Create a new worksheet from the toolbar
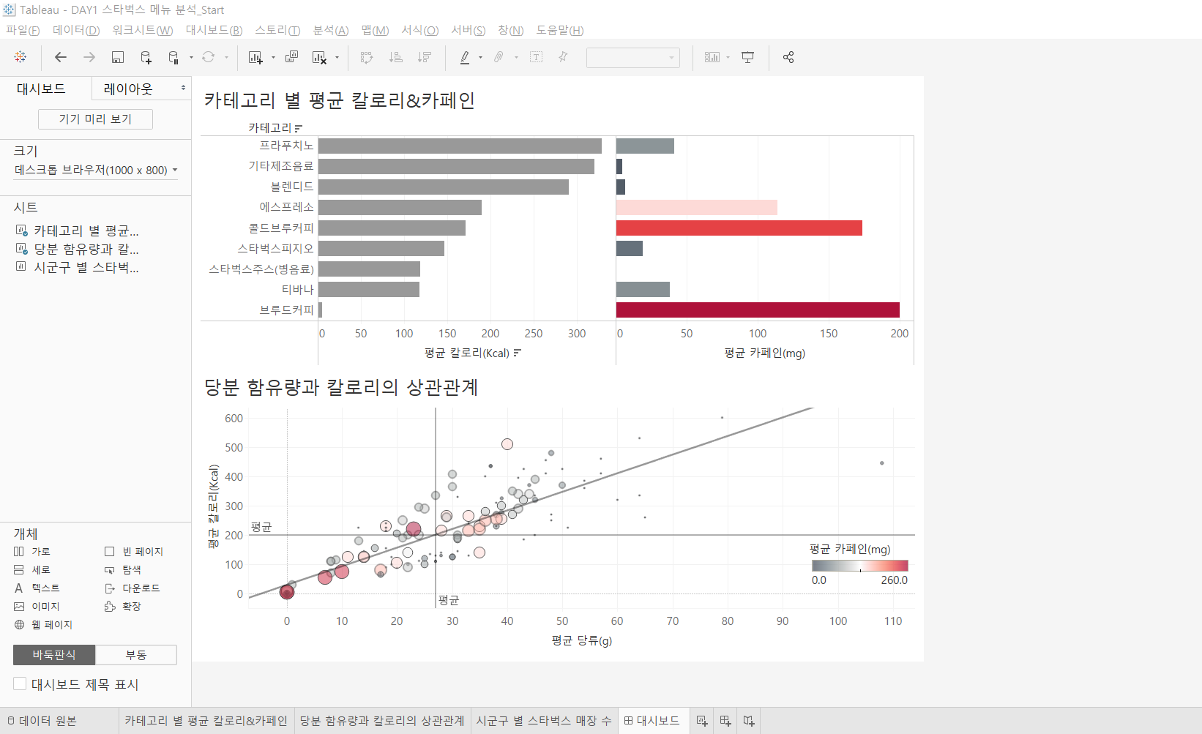The width and height of the screenshot is (1202, 734). pyautogui.click(x=255, y=57)
